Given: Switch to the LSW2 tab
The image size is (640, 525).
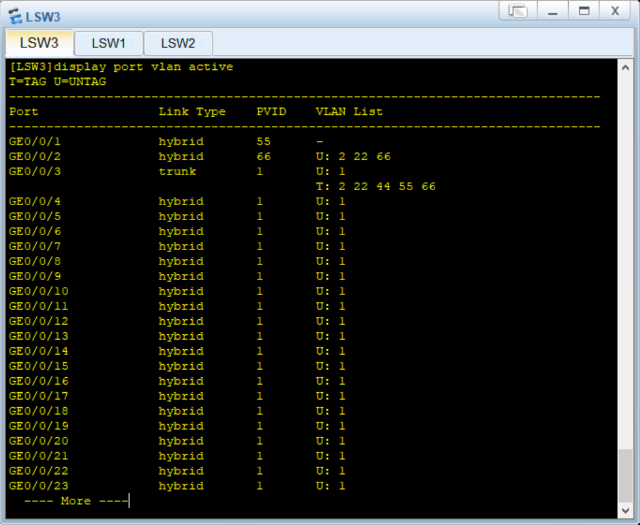Looking at the screenshot, I should [178, 43].
